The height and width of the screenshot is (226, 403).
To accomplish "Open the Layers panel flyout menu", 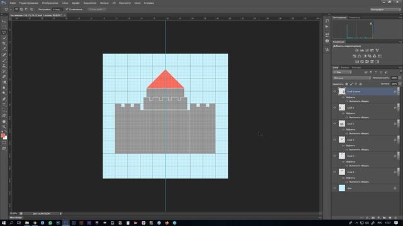I will point(400,68).
